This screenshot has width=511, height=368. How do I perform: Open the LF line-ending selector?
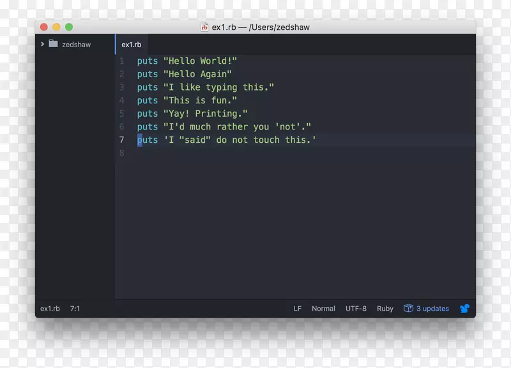(297, 308)
